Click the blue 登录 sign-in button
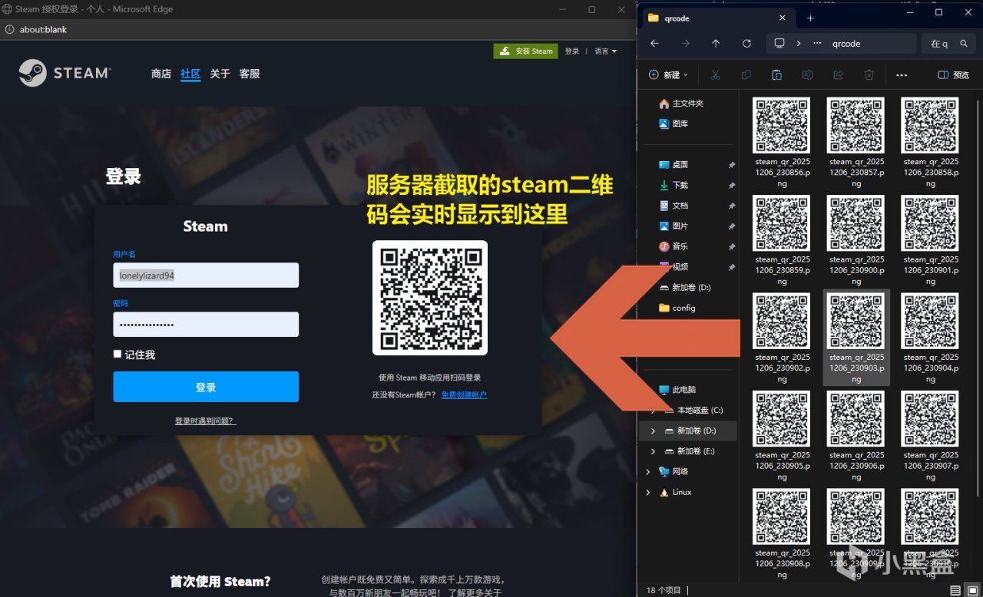 206,387
